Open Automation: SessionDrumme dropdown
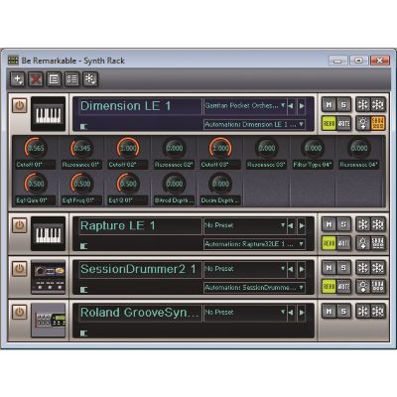Viewport: 397px width, 397px height. click(x=254, y=288)
